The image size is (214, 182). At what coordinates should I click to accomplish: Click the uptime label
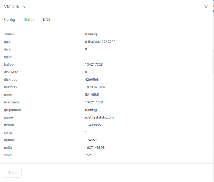9,140
